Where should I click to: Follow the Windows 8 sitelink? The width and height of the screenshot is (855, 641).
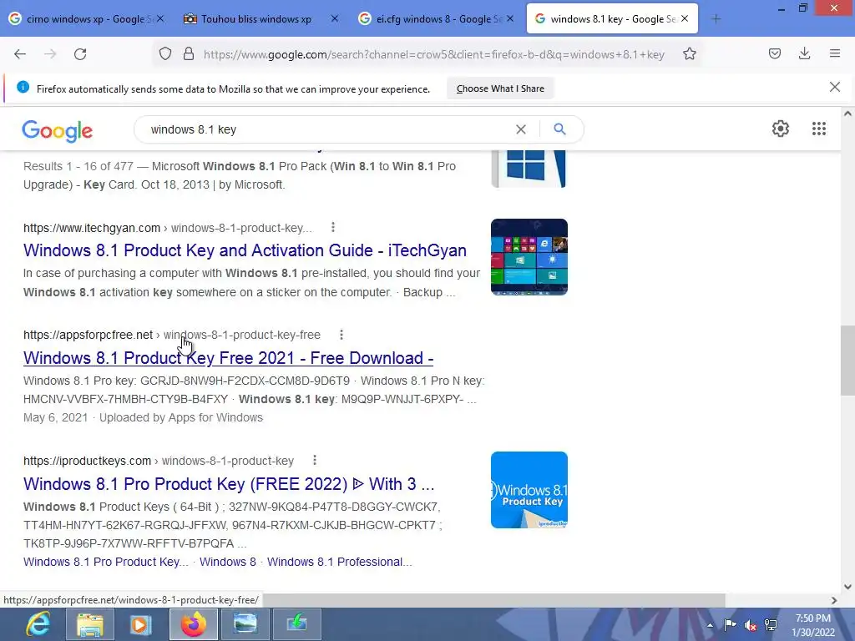227,562
